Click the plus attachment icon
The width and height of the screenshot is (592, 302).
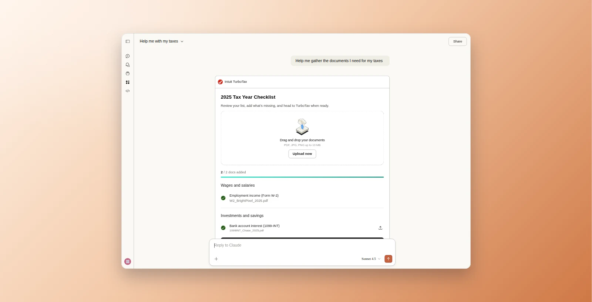coord(216,259)
